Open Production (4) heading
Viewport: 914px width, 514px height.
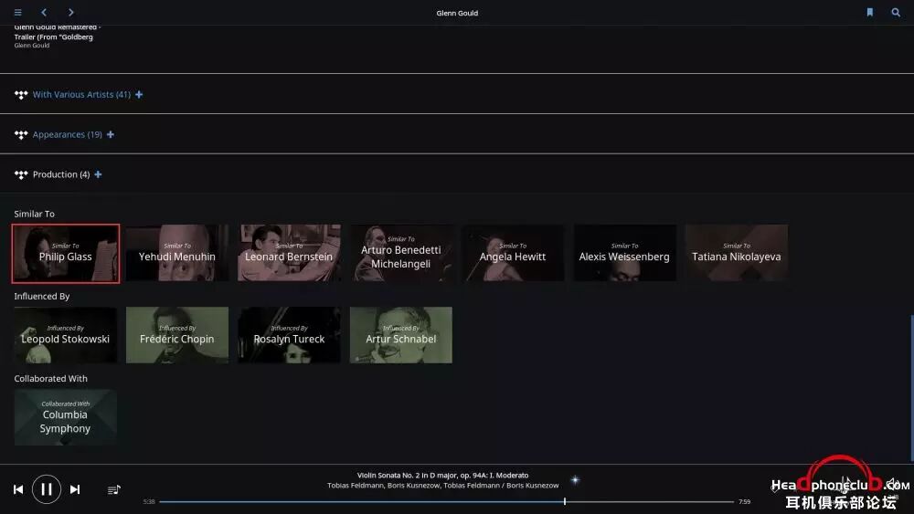[61, 174]
